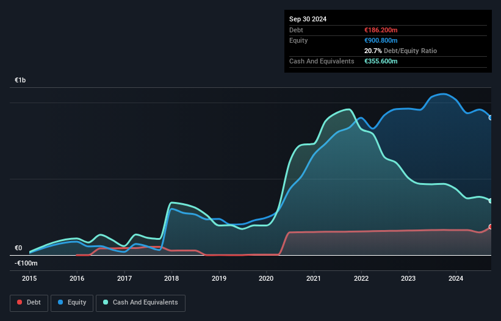Select the Cash end-point marker on the chart
Viewport: 501px width, 321px height.
tap(491, 201)
